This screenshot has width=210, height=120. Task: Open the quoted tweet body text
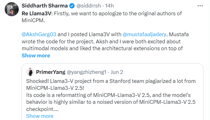click(111, 95)
